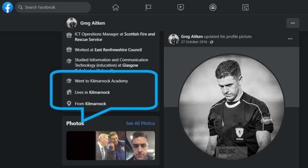Click the Facebook logo icon
The width and height of the screenshot is (308, 168).
pos(7,7)
